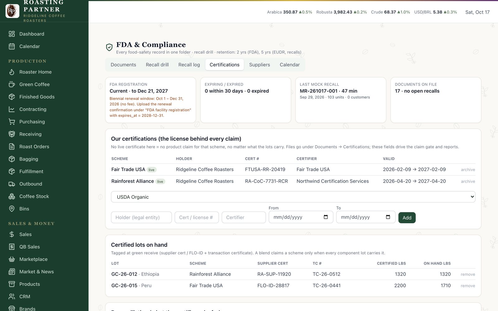Remove lot GC-26-015 Peru
The width and height of the screenshot is (498, 311).
pos(468,286)
